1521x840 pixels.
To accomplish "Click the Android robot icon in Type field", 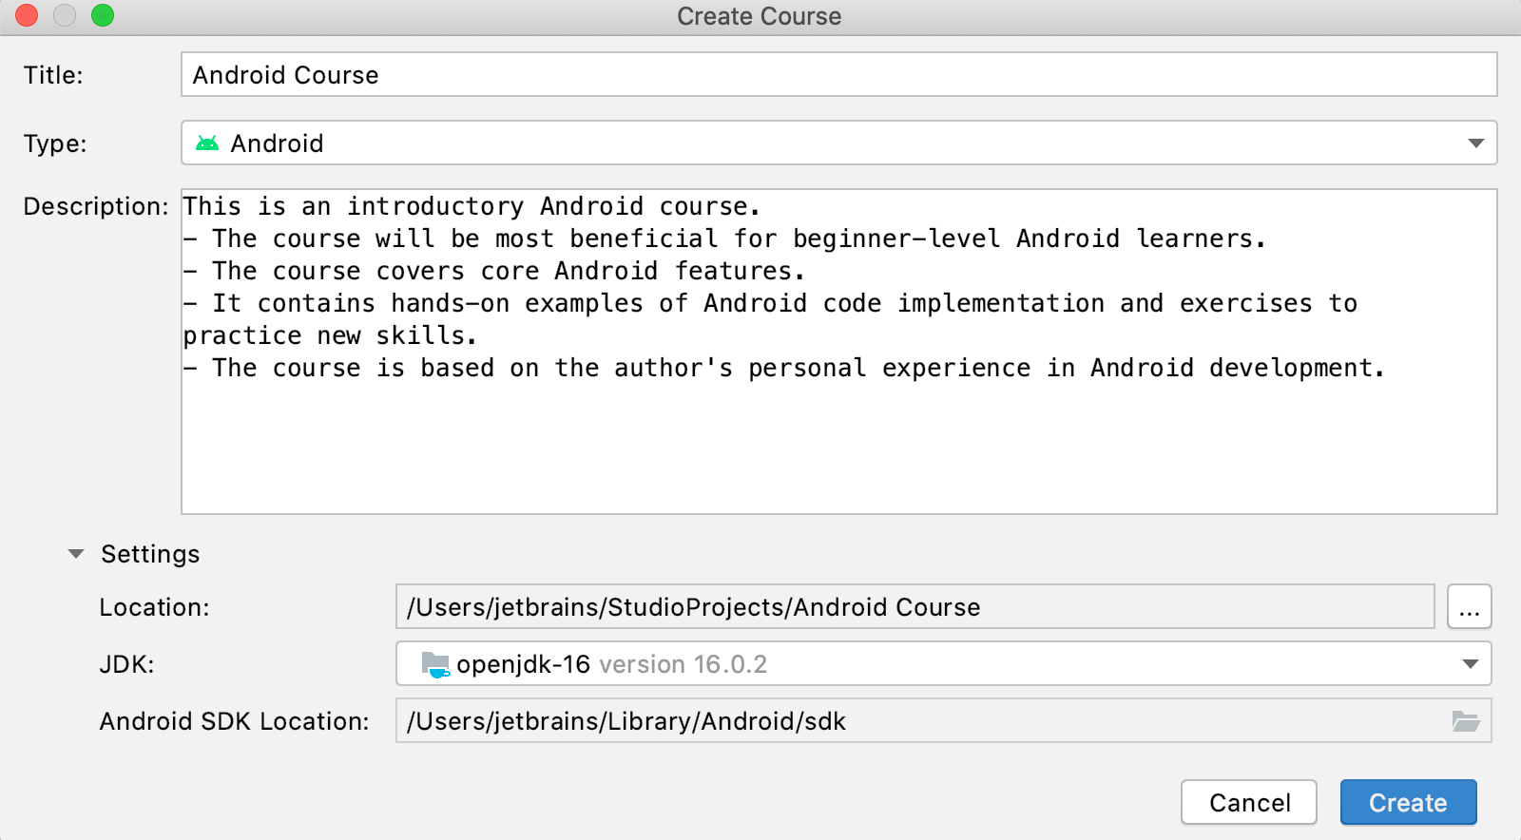I will click(207, 143).
